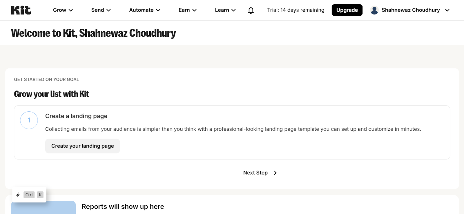Image resolution: width=464 pixels, height=214 pixels.
Task: Click the Grow your list with Kit heading
Action: point(51,94)
